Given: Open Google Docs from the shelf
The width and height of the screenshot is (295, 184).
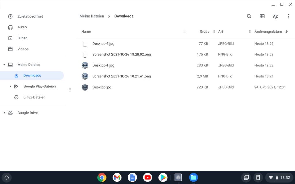Looking at the screenshot, I should [132, 177].
